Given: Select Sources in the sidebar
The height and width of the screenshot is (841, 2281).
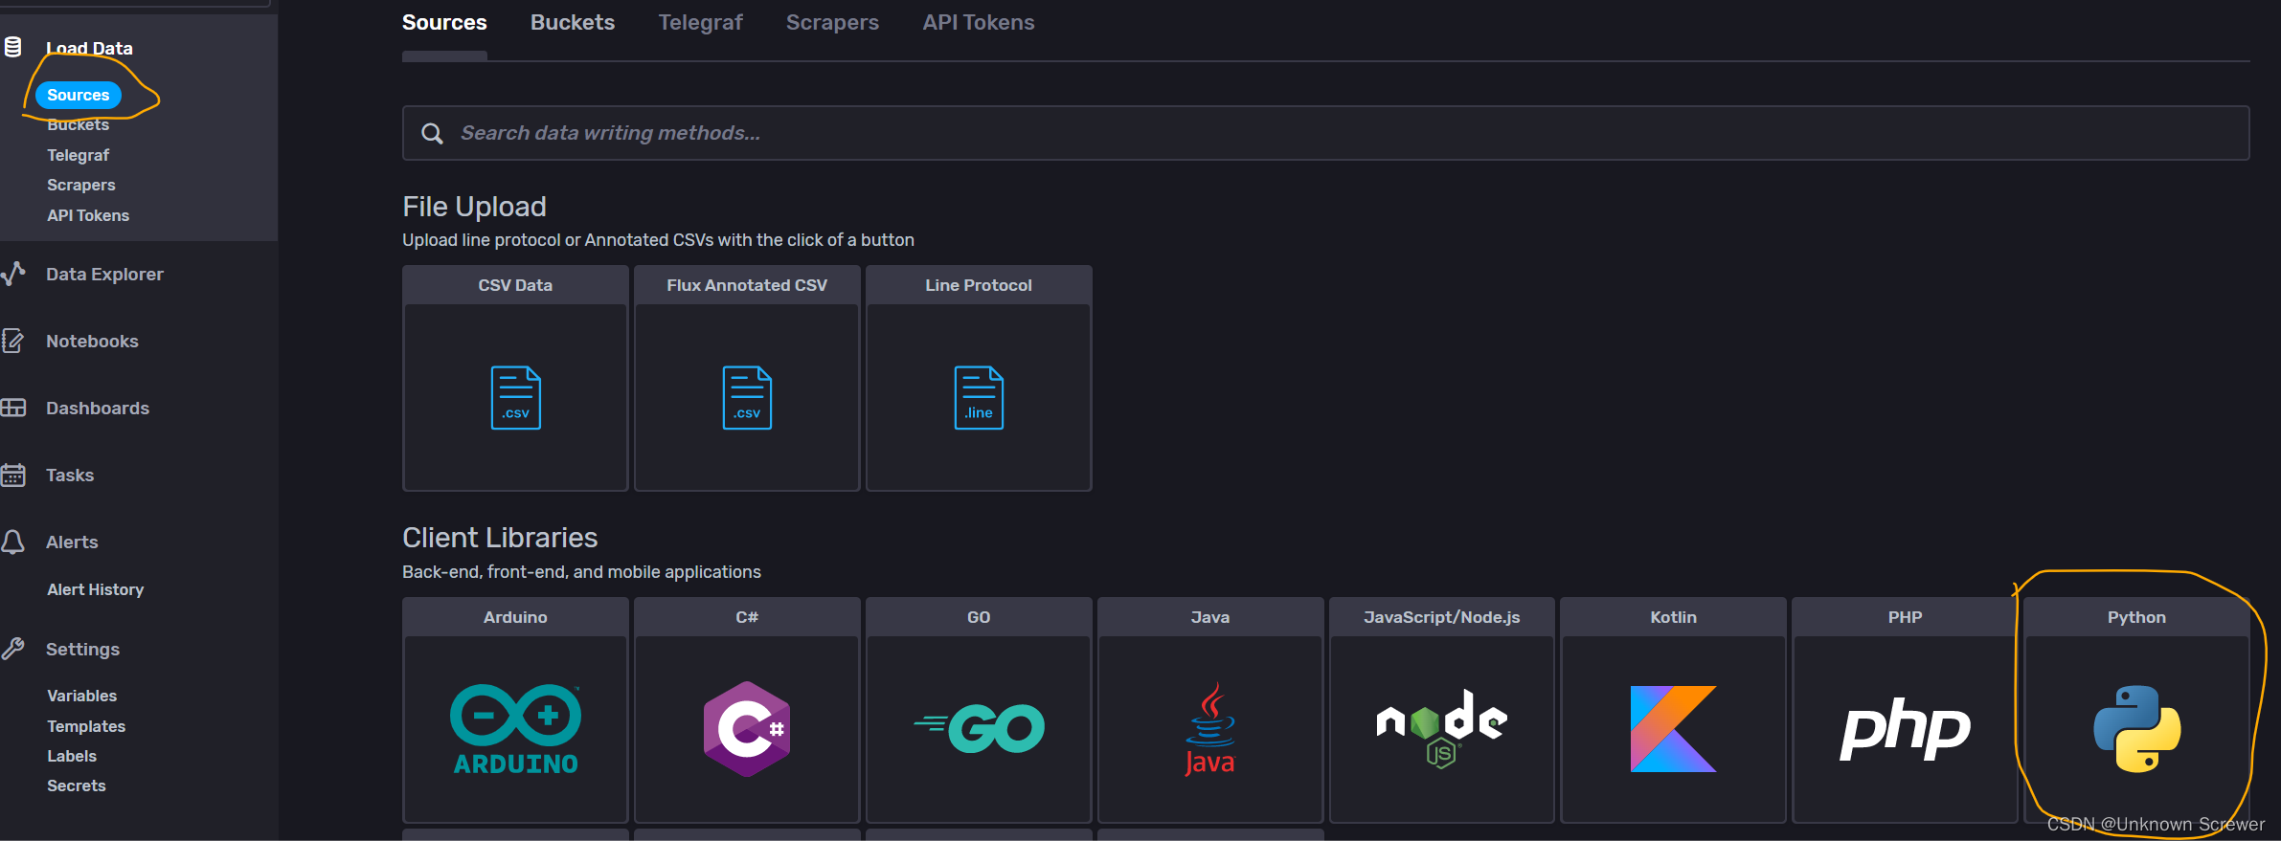Looking at the screenshot, I should click(79, 95).
